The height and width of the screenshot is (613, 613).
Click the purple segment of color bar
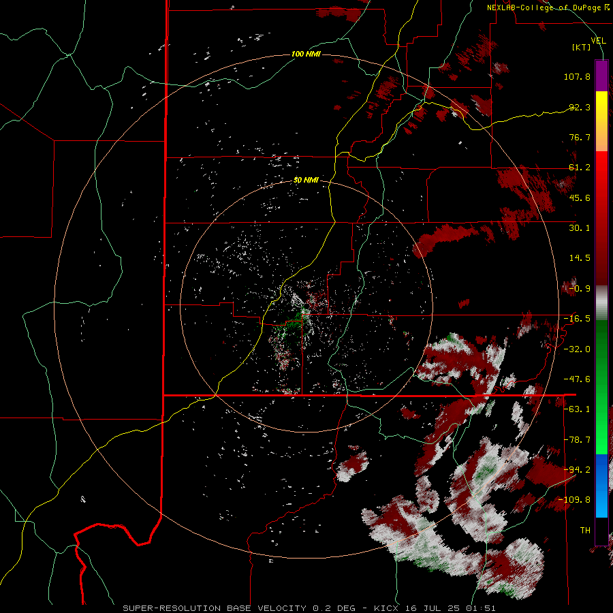click(601, 76)
